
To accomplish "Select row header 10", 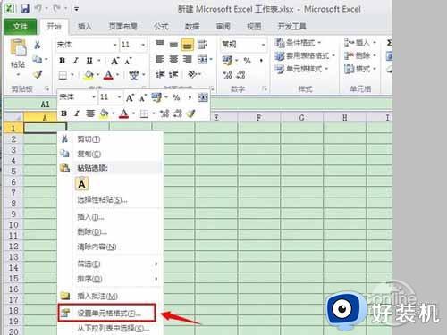I will [x=13, y=225].
